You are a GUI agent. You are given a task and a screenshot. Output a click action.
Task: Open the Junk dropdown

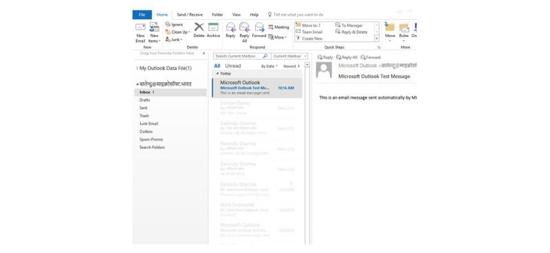(x=174, y=40)
